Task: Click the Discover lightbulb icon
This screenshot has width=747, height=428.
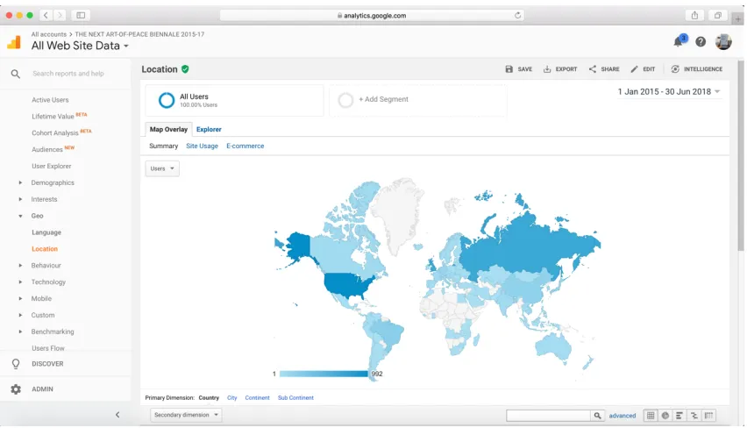Action: (x=16, y=364)
